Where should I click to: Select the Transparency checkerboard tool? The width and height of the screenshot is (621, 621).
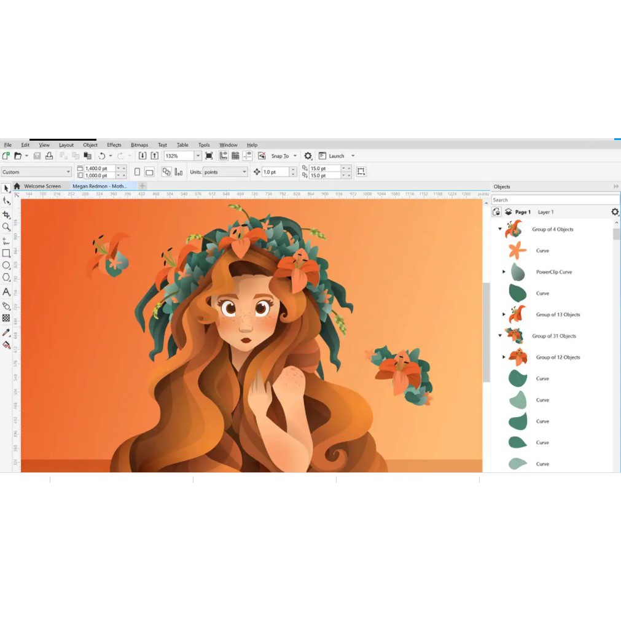tap(6, 318)
